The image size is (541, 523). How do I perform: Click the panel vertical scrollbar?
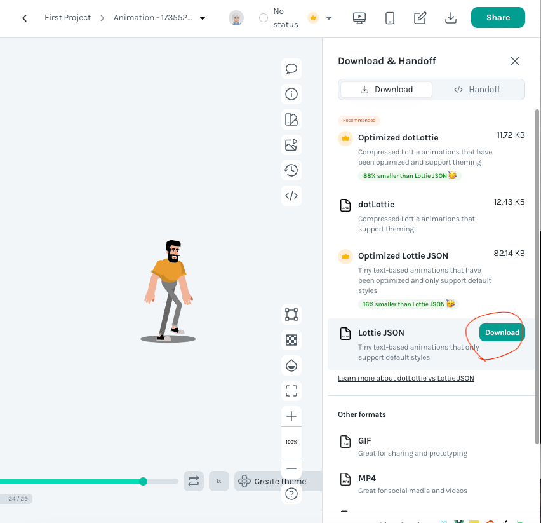pyautogui.click(x=537, y=276)
